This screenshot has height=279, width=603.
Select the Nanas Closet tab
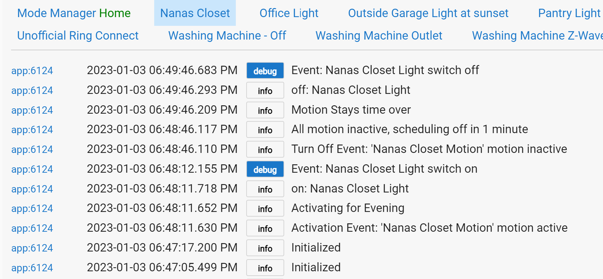(195, 13)
